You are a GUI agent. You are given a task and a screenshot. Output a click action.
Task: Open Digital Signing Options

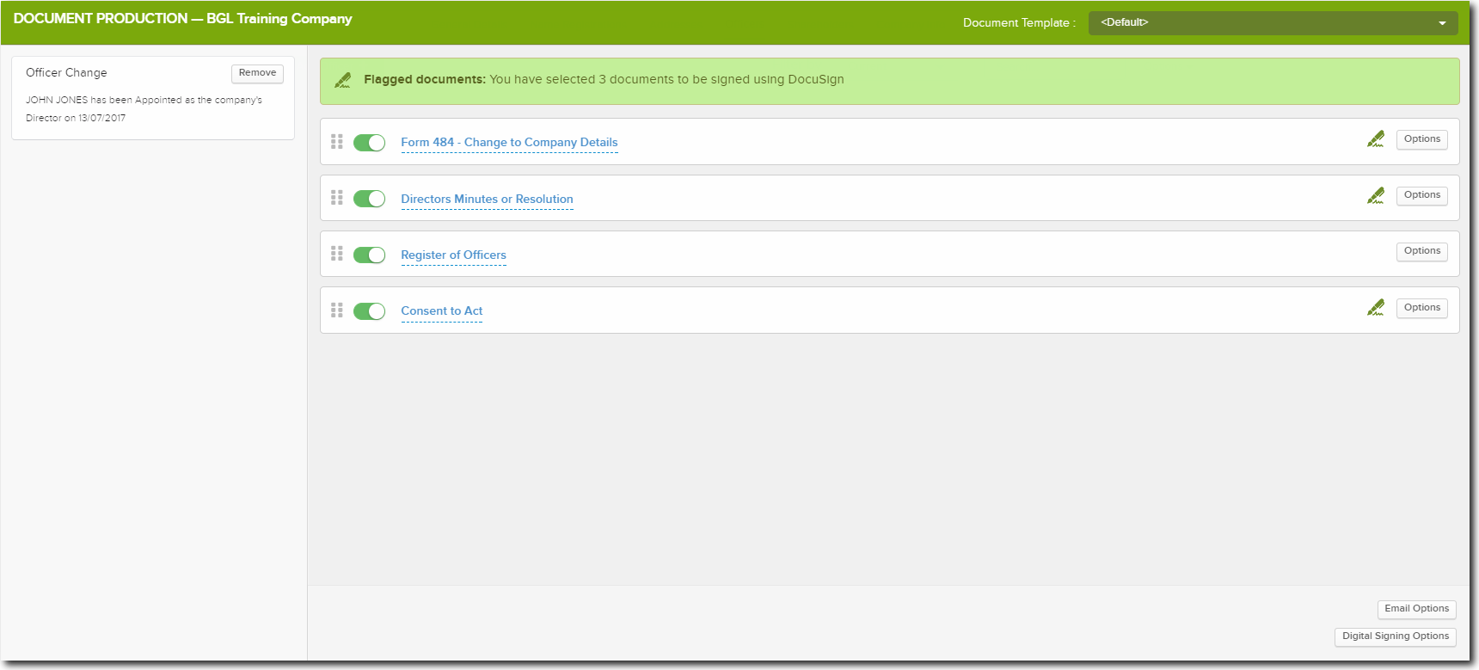[x=1396, y=636]
